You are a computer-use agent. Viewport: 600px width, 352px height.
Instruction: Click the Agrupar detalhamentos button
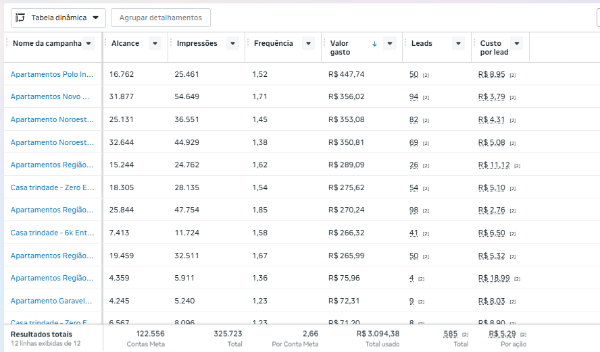pyautogui.click(x=161, y=18)
